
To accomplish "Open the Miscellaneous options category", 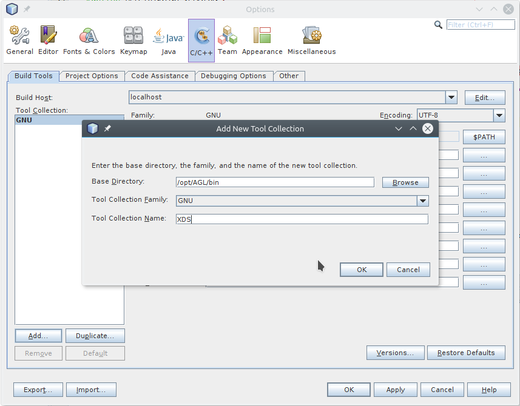I will [x=312, y=41].
